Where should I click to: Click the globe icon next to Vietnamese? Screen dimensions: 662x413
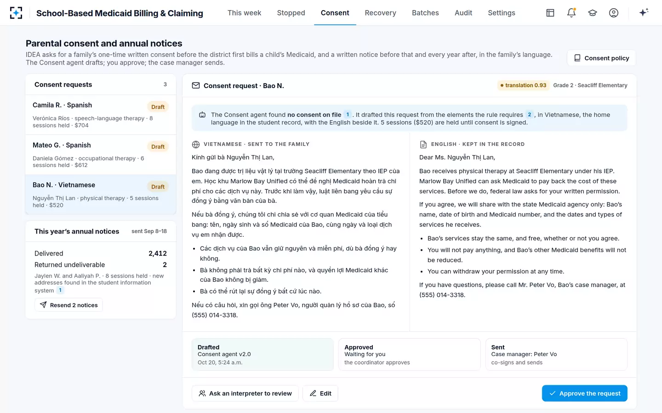[196, 145]
